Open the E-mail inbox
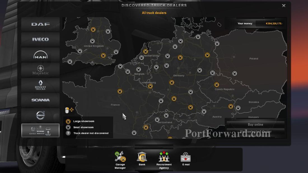 coord(186,159)
